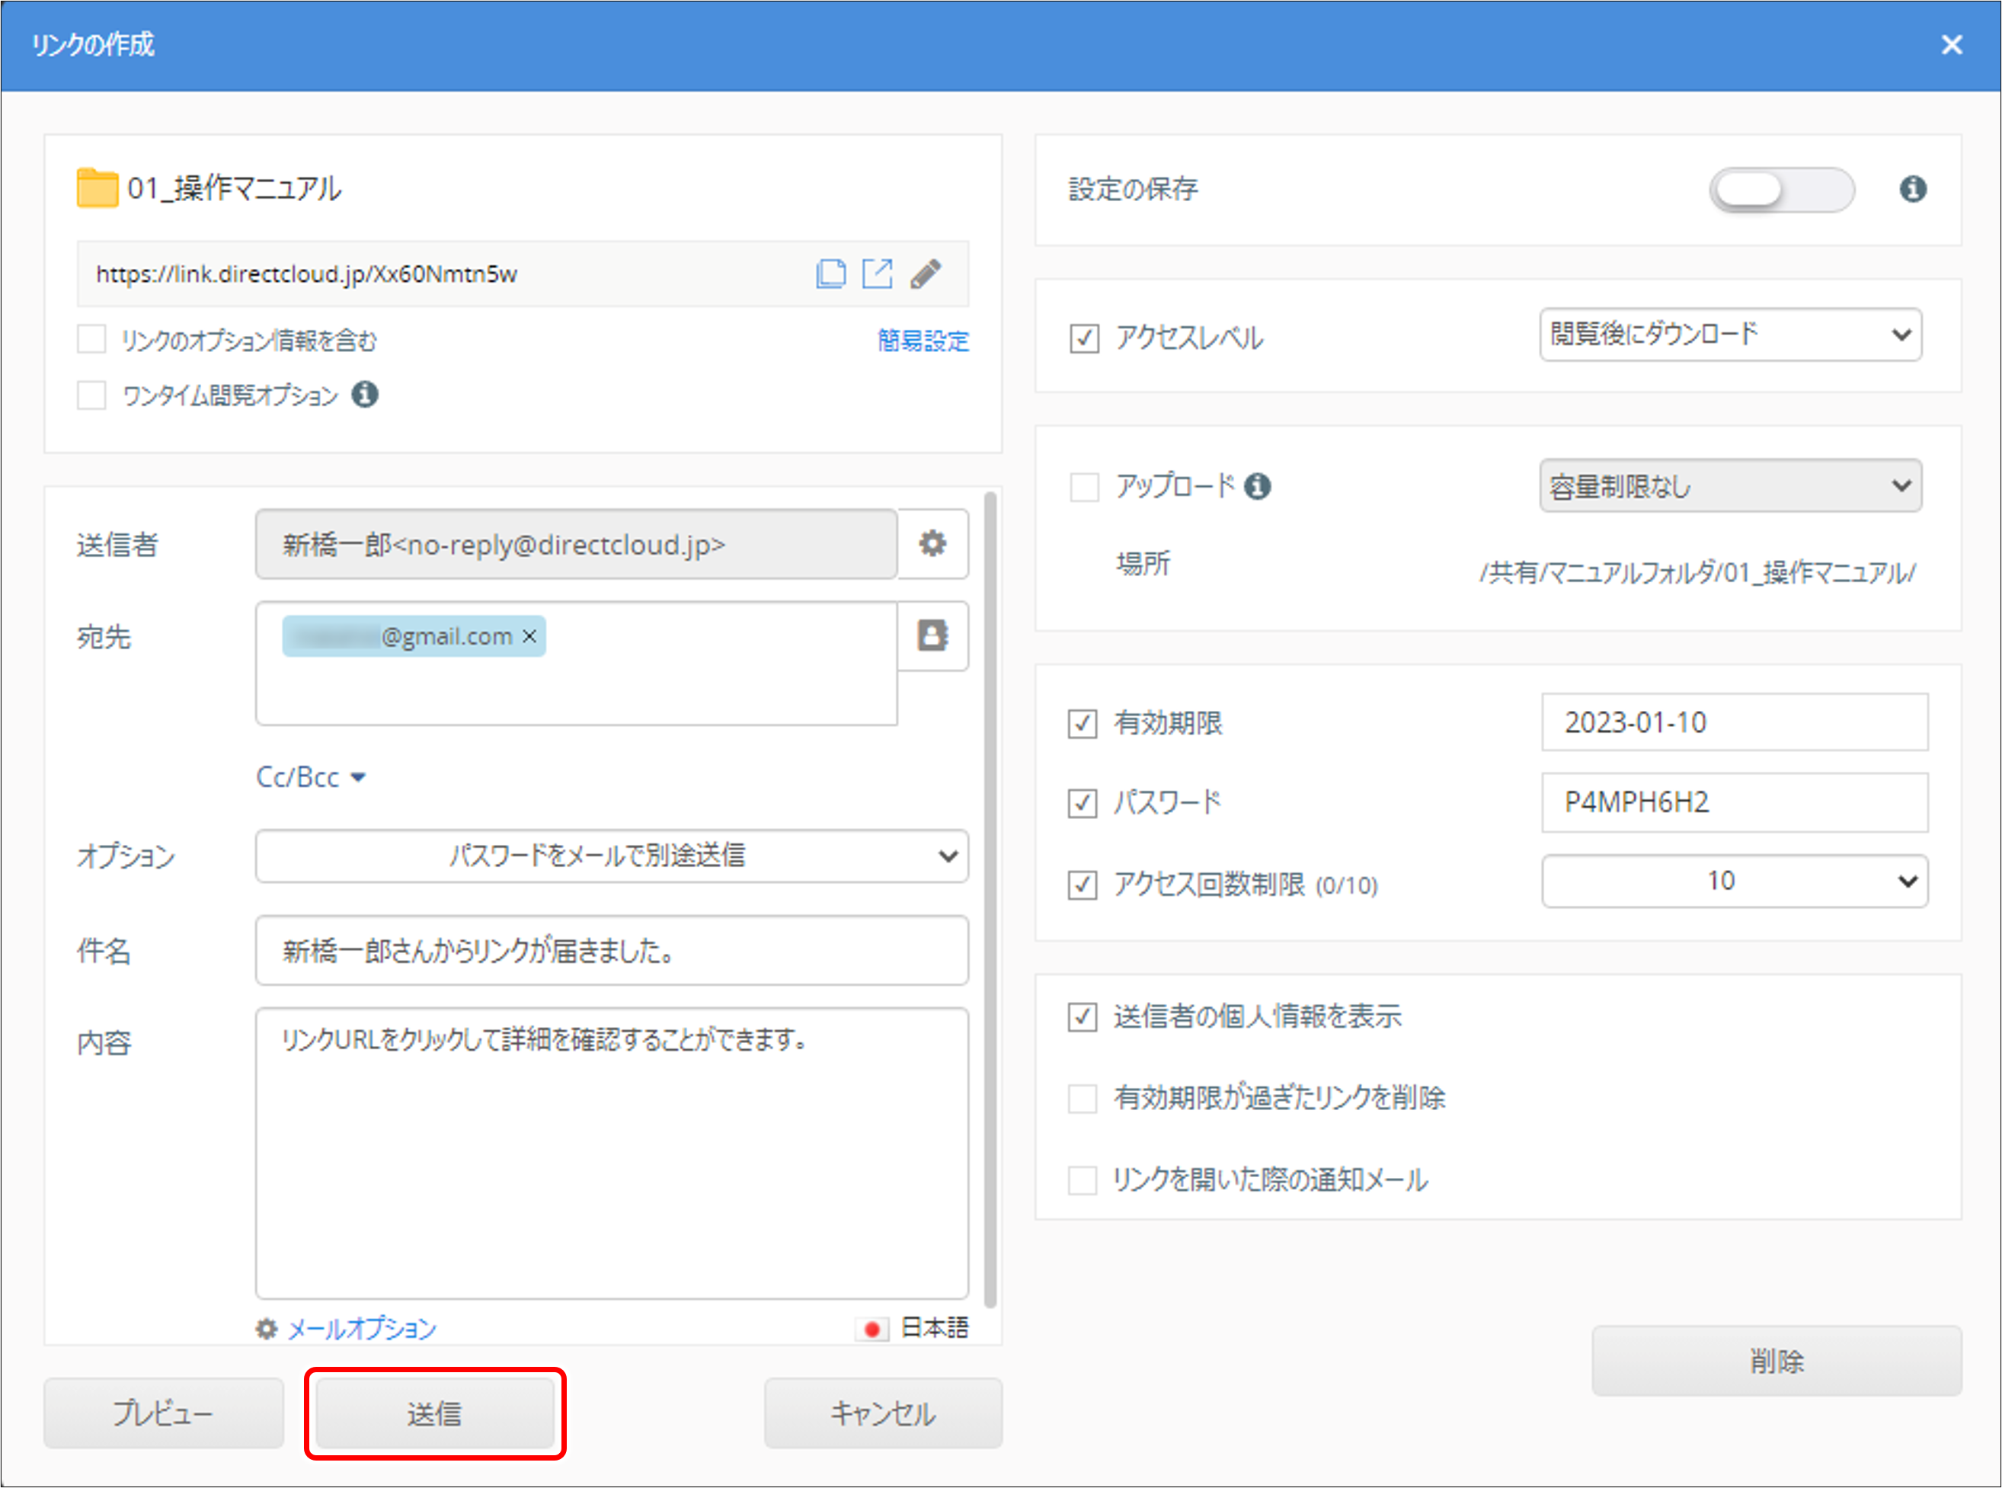Enable リンクのオプション情報を含む checkbox
This screenshot has width=2002, height=1488.
pos(92,340)
